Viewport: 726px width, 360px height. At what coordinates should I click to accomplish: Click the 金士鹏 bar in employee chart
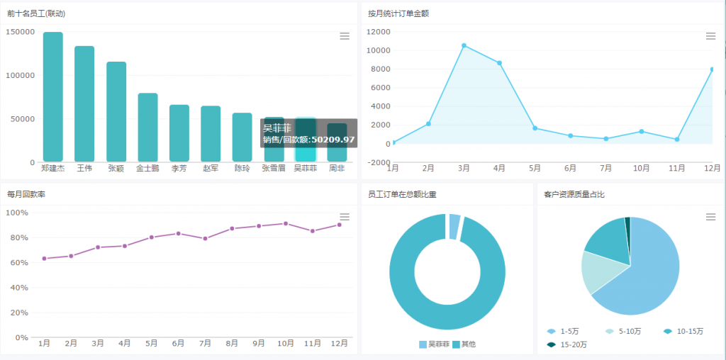[147, 128]
